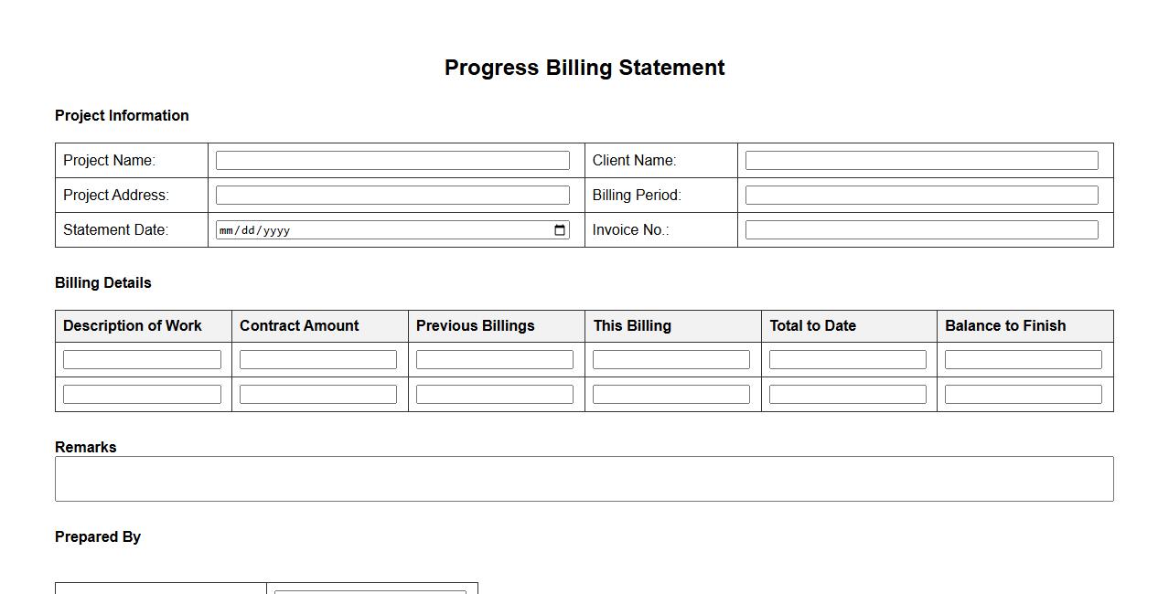Focus second row Total to Date field
Viewport: 1169px width, 594px height.
pos(848,395)
